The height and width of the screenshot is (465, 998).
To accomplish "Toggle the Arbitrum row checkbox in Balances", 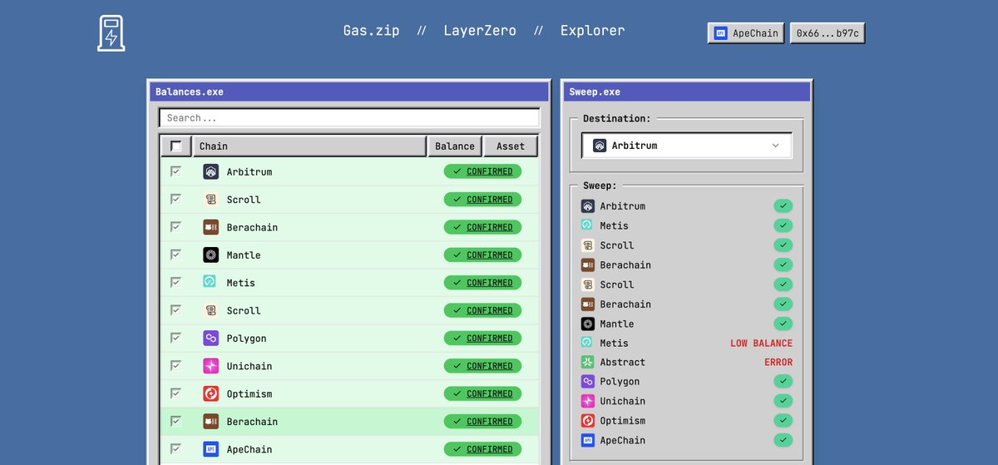I will pyautogui.click(x=175, y=171).
